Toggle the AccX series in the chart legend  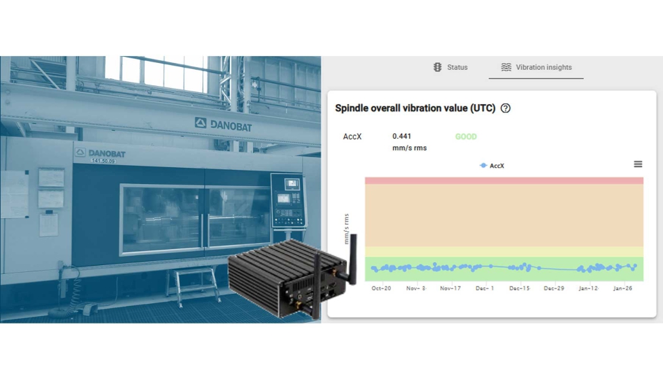coord(492,166)
